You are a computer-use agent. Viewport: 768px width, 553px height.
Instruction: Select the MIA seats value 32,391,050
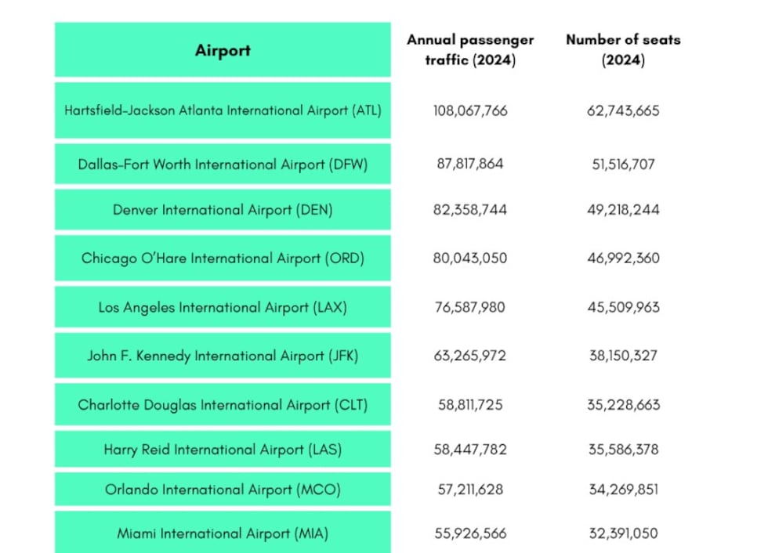(x=623, y=533)
